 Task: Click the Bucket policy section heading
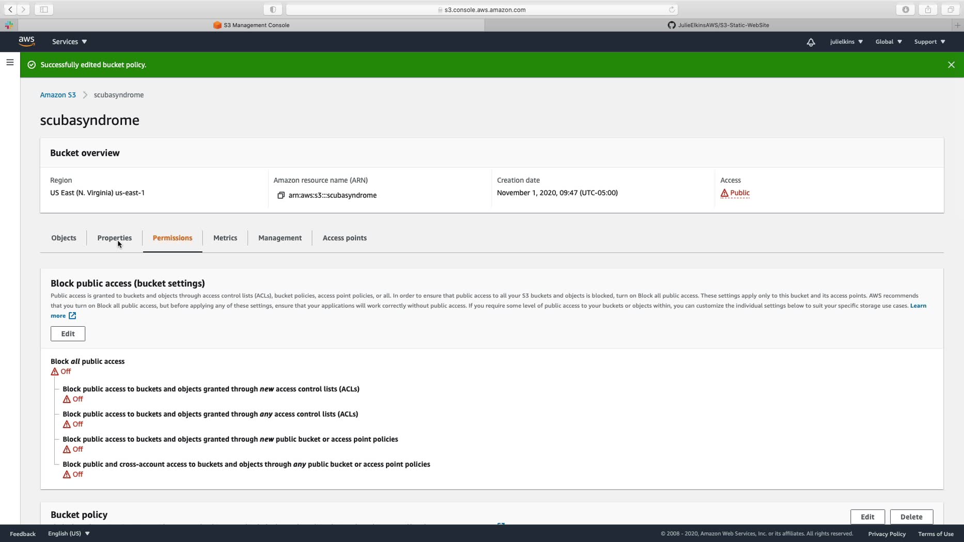pyautogui.click(x=79, y=515)
